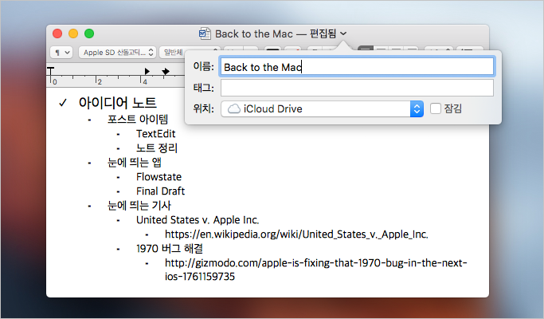Click the en.wikipedia.org URL text
544x319 pixels.
296,234
